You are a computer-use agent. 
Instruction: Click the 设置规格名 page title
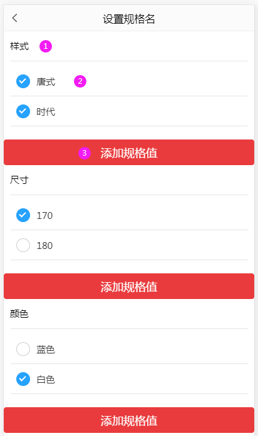pyautogui.click(x=129, y=19)
